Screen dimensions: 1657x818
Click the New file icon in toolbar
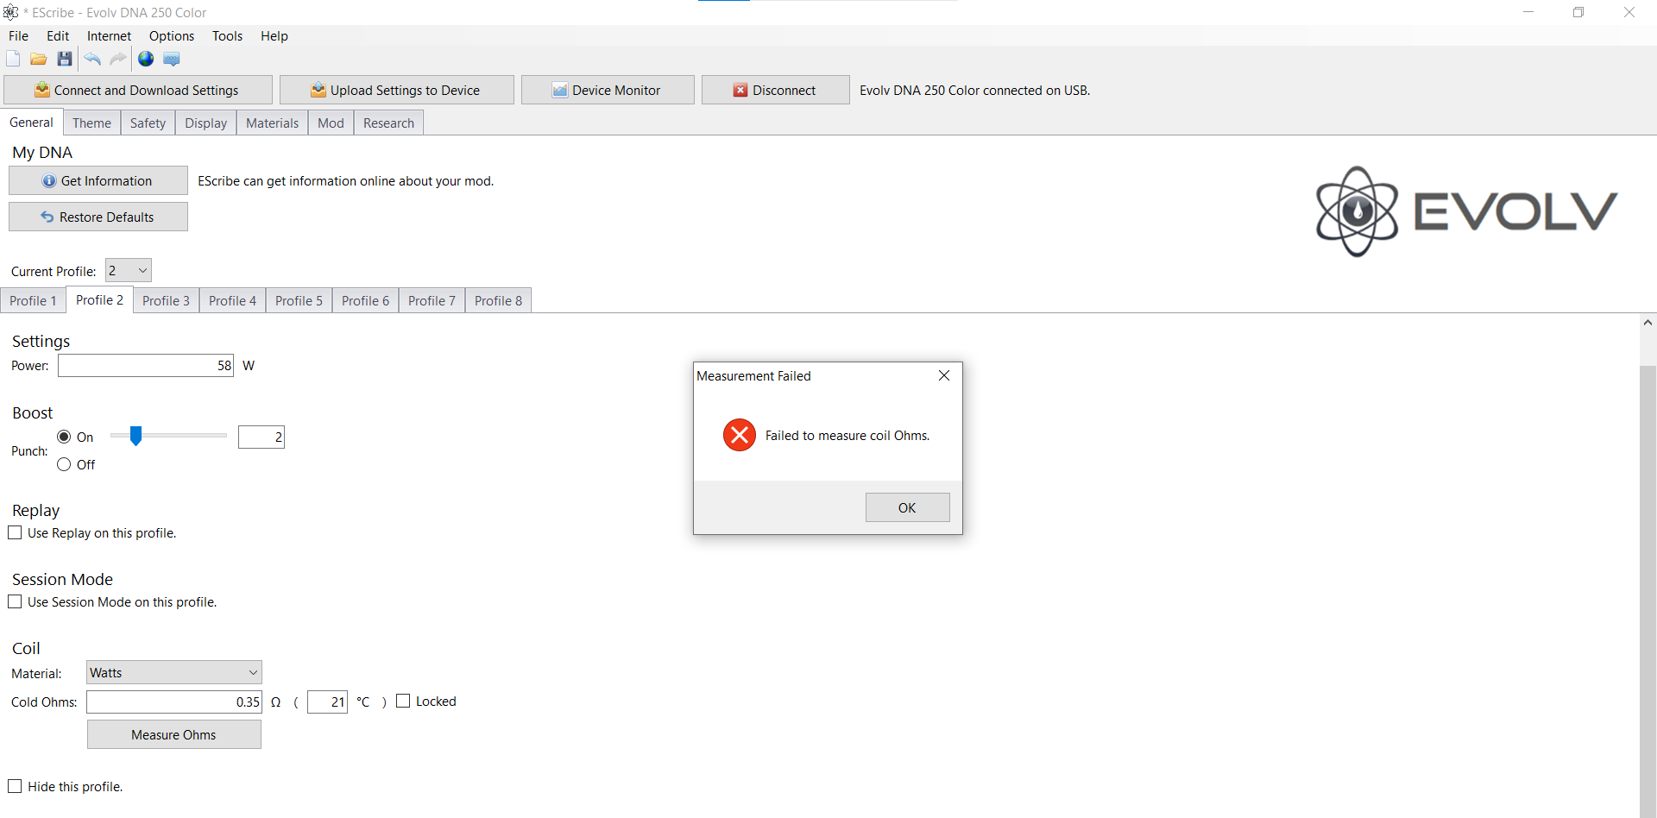13,59
